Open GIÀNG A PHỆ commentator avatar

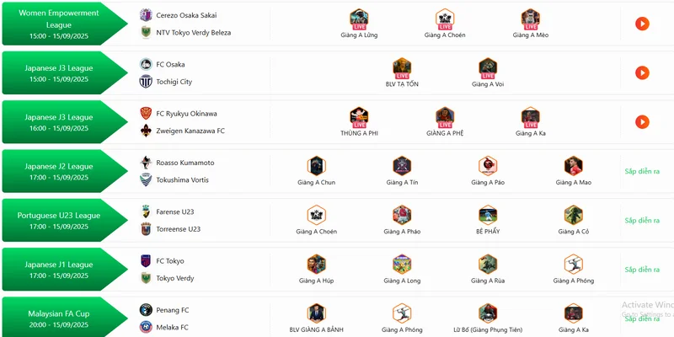[445, 117]
